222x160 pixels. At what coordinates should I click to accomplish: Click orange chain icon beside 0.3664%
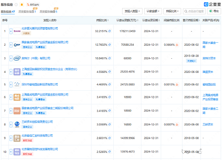(x=177, y=45)
